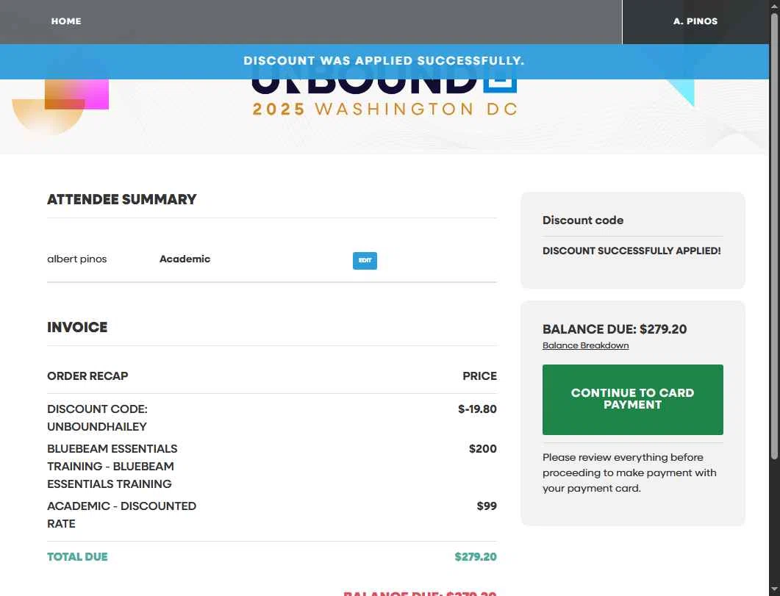The width and height of the screenshot is (780, 596).
Task: Click 'ACADEMIC - DISCOUNTED RATE' line item
Action: point(122,514)
